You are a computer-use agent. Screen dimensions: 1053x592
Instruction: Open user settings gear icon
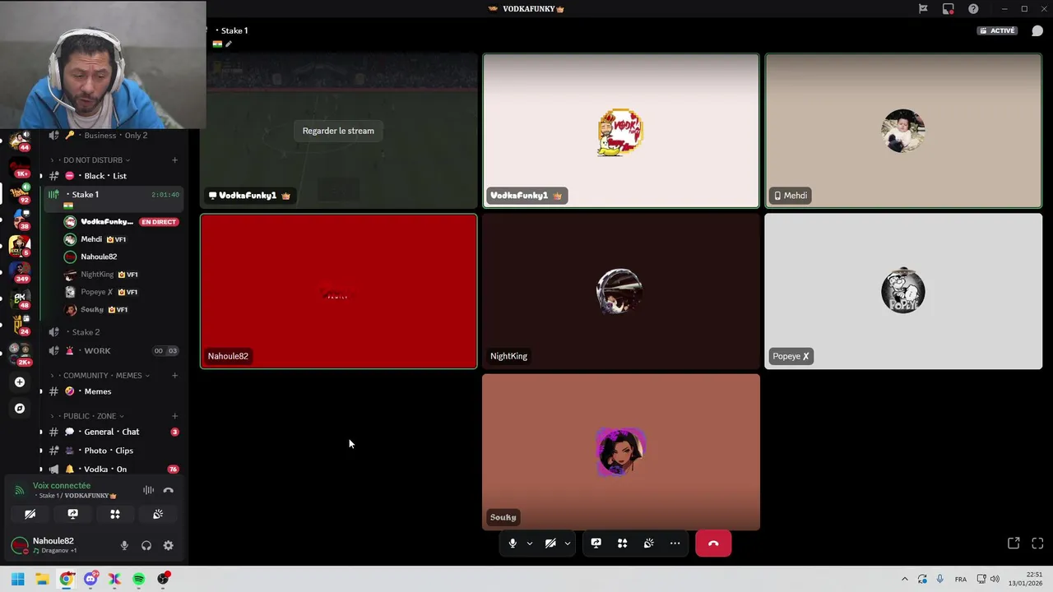click(x=168, y=545)
